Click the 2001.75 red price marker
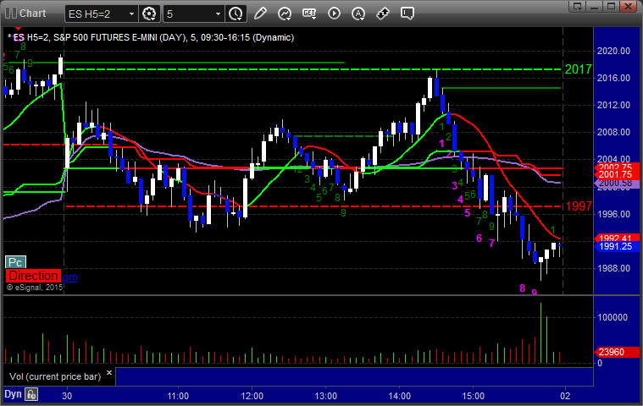 coord(617,174)
